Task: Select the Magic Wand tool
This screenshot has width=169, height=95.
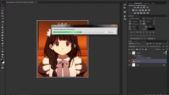Action: 2,13
